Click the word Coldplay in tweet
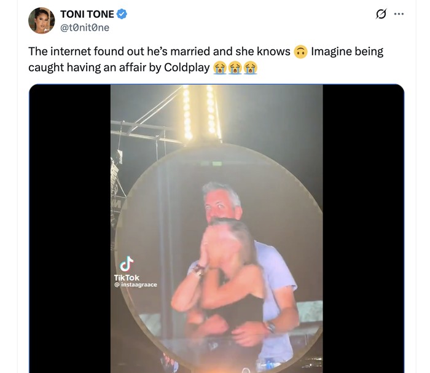 click(x=187, y=68)
